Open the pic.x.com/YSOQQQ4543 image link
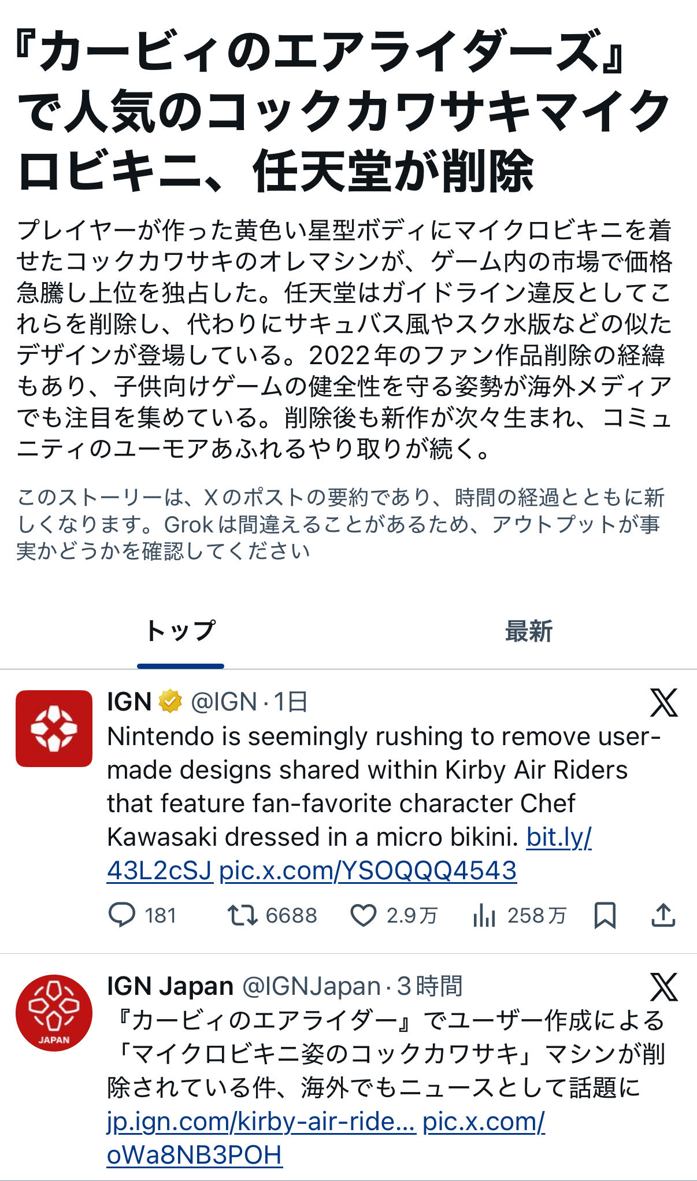Screen dimensions: 697x1181 click(x=368, y=871)
